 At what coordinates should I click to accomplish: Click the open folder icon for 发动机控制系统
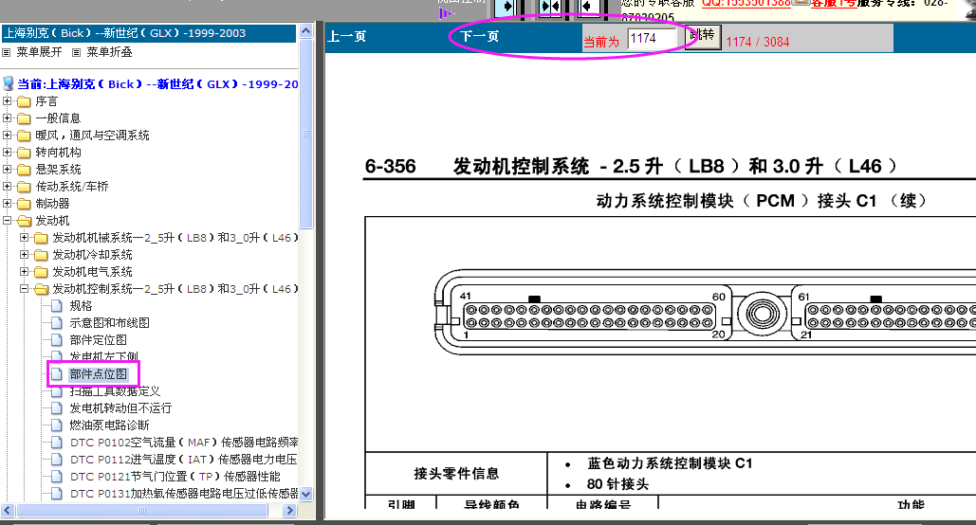(x=41, y=289)
